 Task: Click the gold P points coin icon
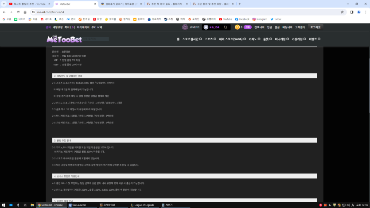237,27
